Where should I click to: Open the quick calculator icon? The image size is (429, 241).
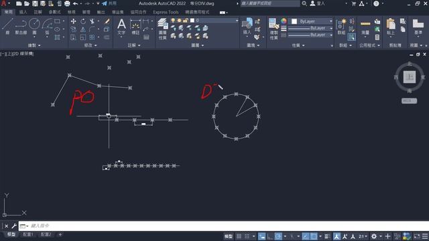pyautogui.click(x=377, y=37)
